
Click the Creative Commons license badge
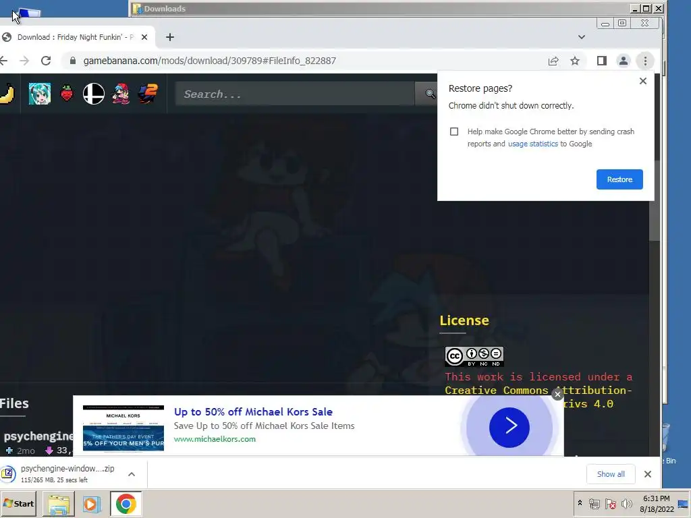(x=474, y=356)
